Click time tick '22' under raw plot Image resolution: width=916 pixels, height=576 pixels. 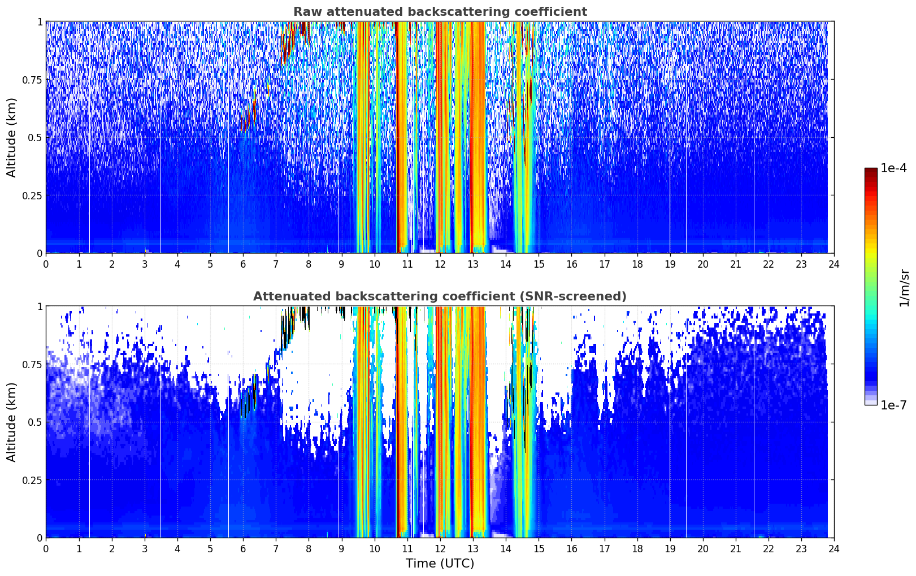pos(769,264)
